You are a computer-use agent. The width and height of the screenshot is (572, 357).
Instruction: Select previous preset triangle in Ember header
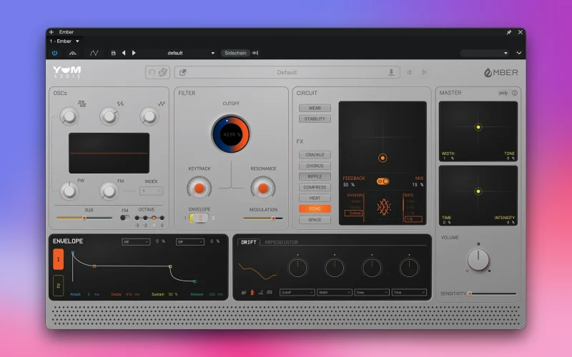click(409, 72)
